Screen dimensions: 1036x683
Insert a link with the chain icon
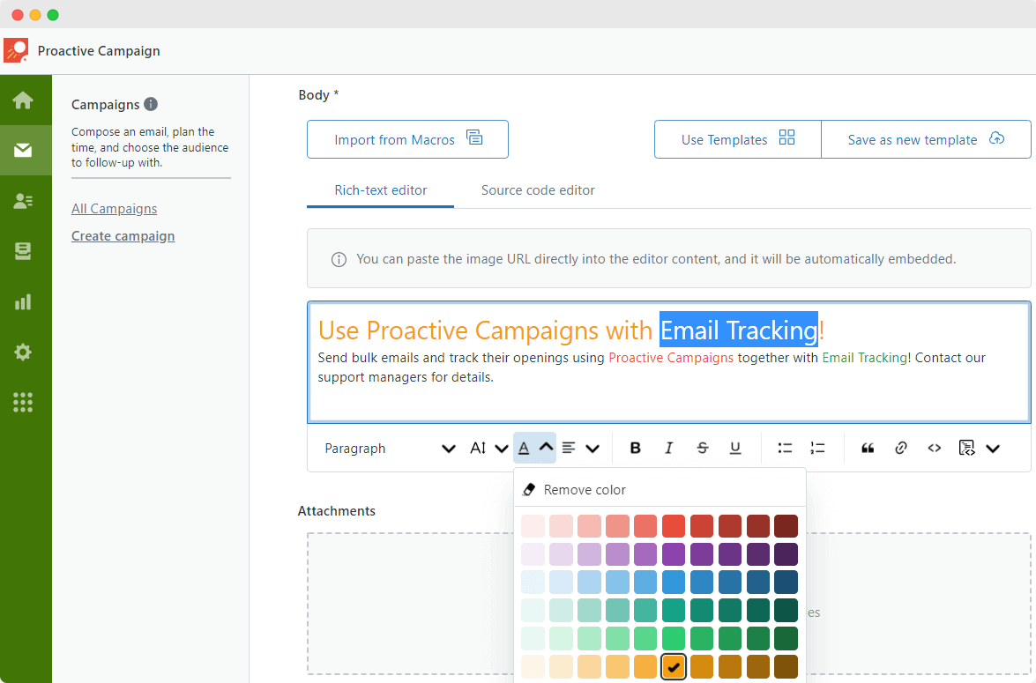click(900, 449)
